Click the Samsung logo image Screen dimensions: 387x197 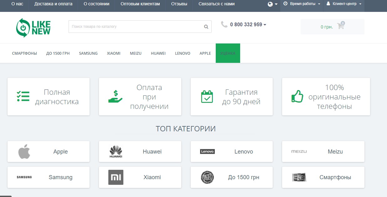coord(24,177)
